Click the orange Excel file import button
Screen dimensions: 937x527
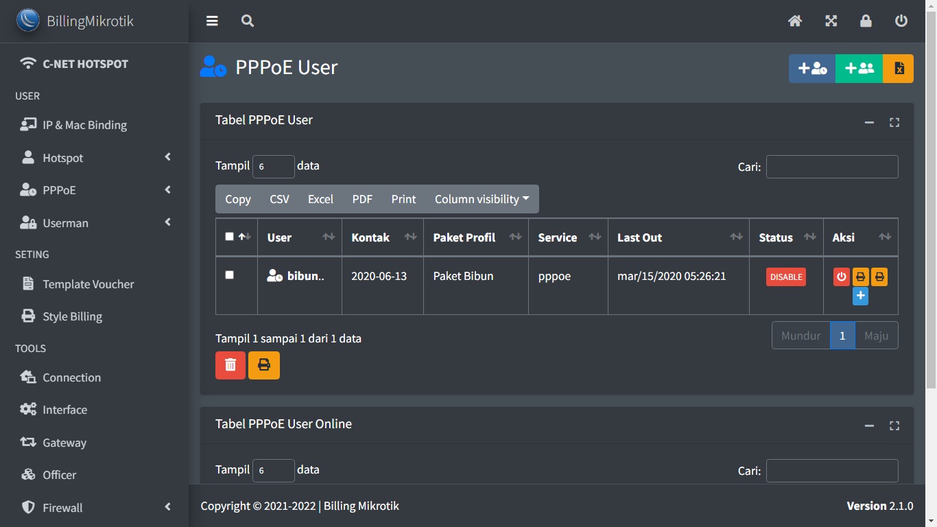899,69
